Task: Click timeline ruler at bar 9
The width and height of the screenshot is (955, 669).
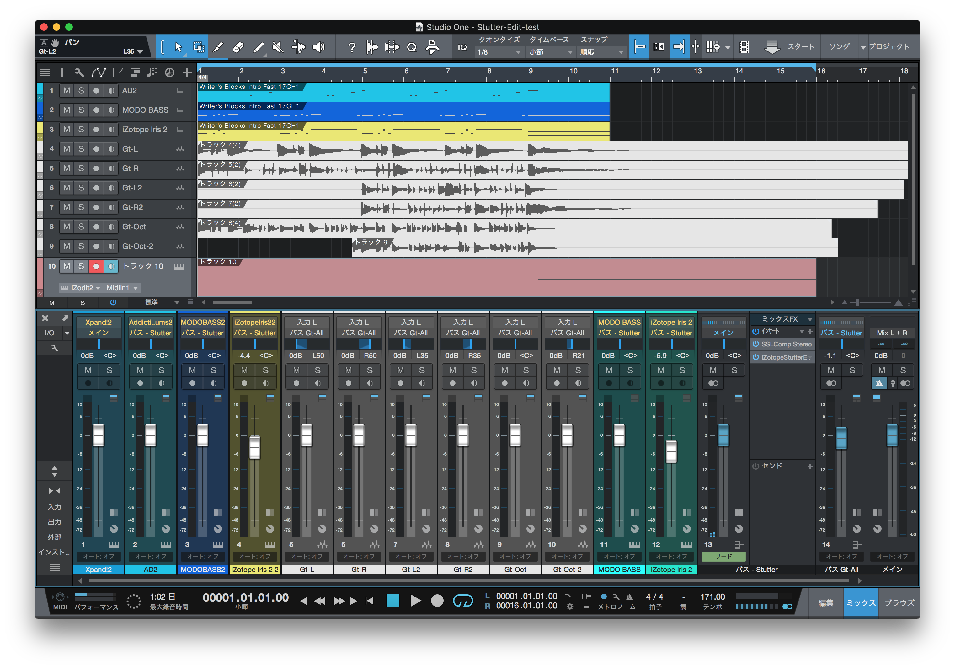Action: tap(531, 71)
